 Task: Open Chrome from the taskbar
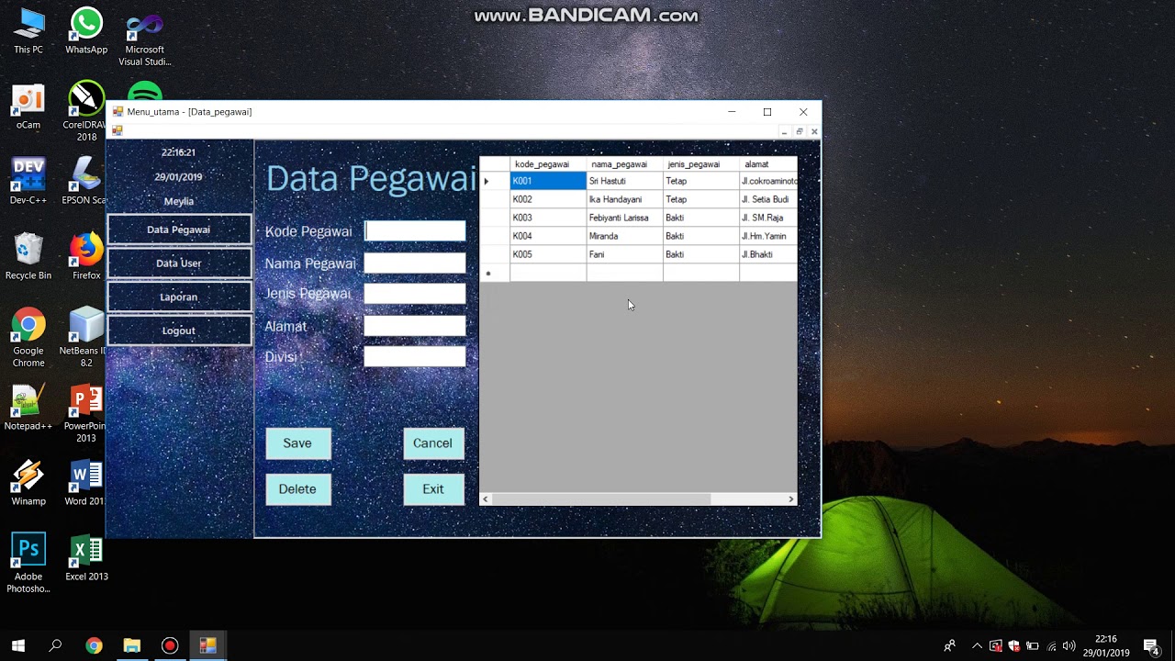94,645
